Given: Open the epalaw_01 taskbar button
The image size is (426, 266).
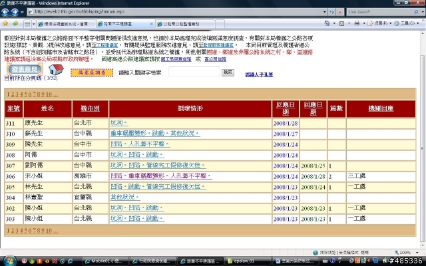Looking at the screenshot, I should (248, 261).
